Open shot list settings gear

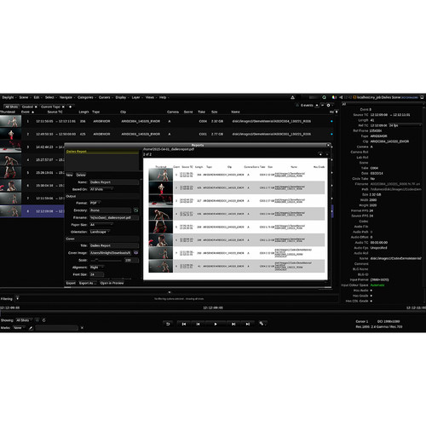328,105
